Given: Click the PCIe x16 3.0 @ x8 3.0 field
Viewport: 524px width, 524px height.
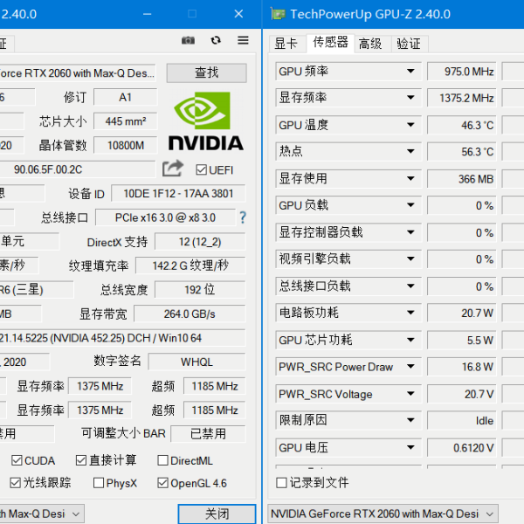Looking at the screenshot, I should click(166, 217).
